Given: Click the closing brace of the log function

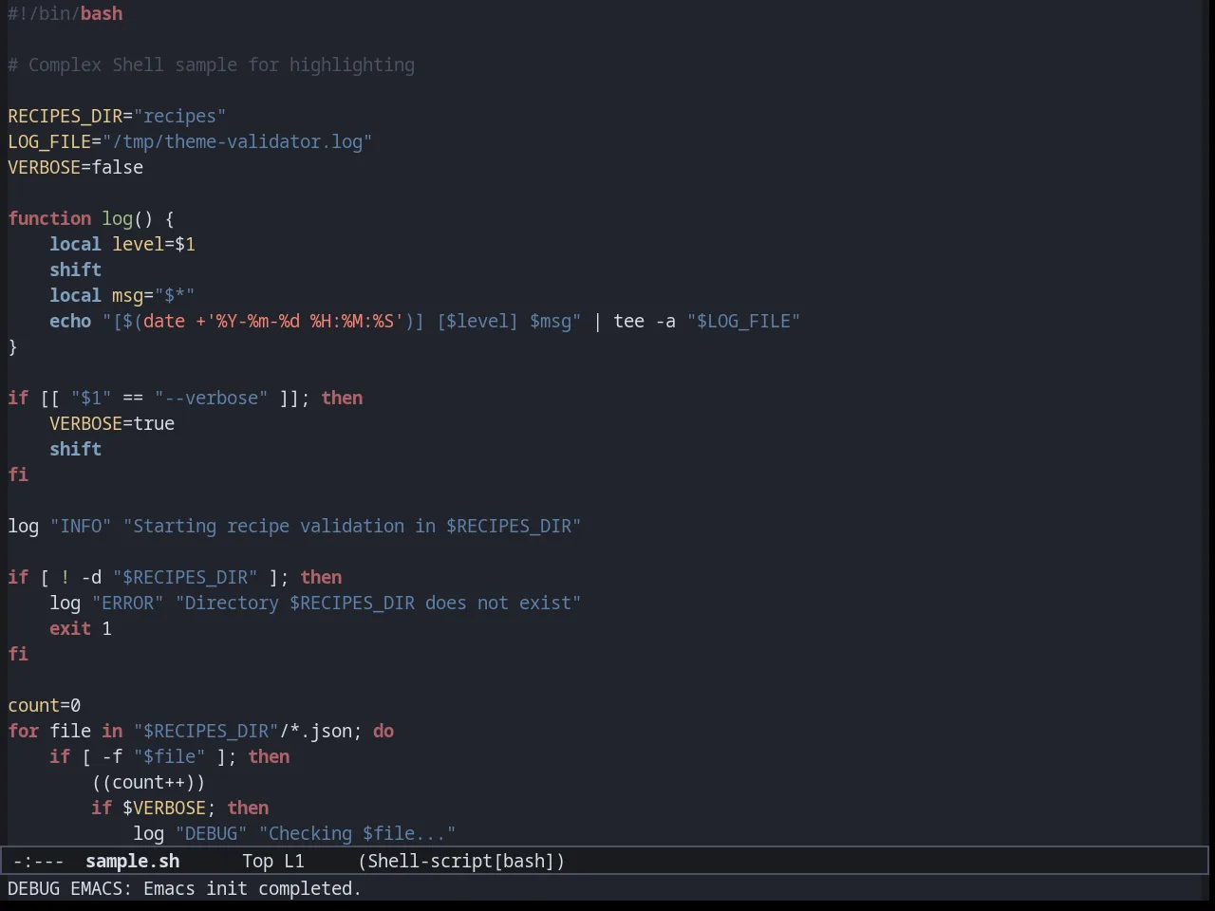Looking at the screenshot, I should [x=12, y=346].
